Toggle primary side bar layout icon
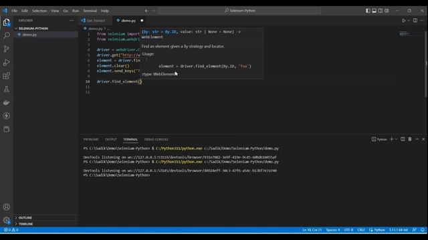The width and height of the screenshot is (428, 240). pyautogui.click(x=368, y=11)
